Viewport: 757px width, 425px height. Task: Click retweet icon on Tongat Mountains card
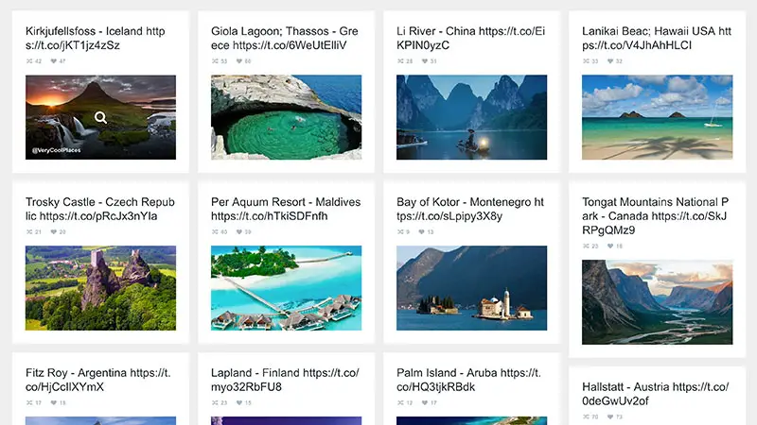point(586,246)
